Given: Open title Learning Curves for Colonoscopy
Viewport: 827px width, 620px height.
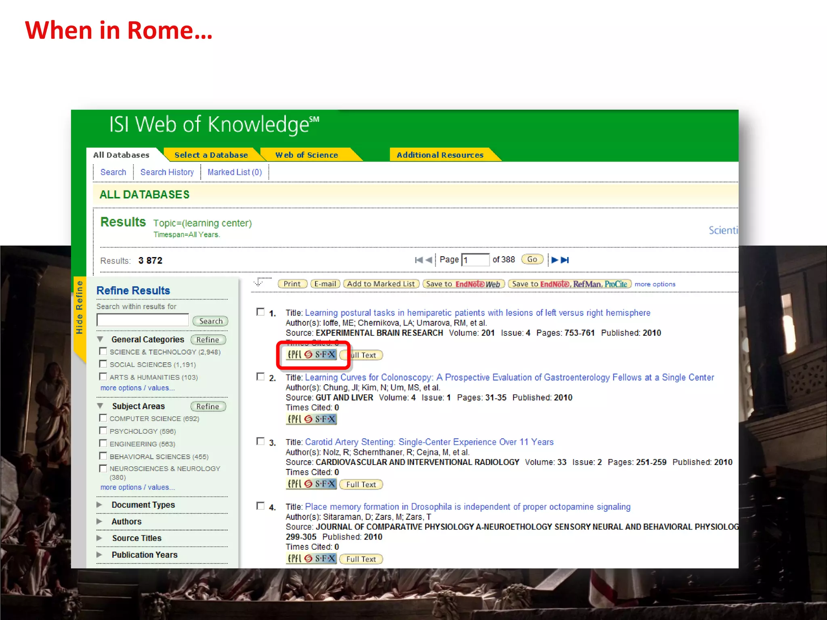Looking at the screenshot, I should (x=510, y=377).
